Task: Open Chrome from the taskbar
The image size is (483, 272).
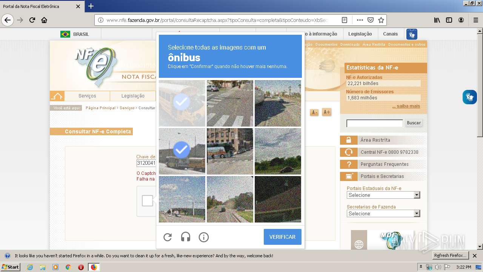Action: (68, 267)
